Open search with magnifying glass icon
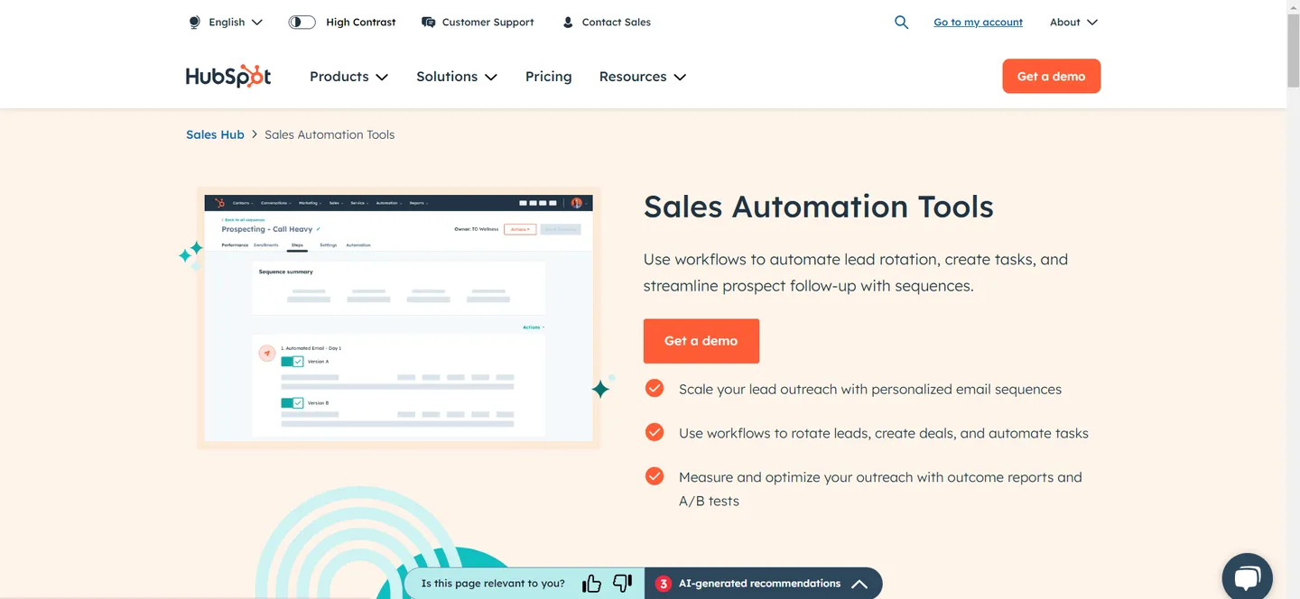 (901, 22)
